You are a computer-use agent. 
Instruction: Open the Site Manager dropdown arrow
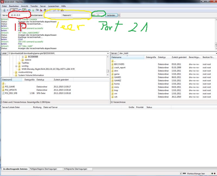[x=8, y=10]
